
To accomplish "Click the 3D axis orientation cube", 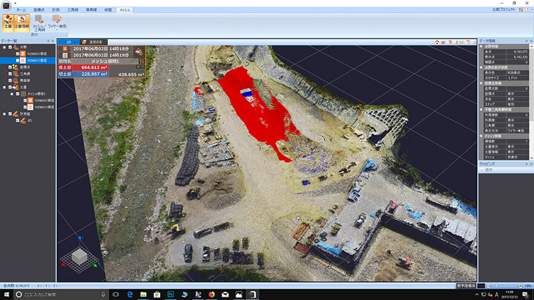I will (79, 257).
